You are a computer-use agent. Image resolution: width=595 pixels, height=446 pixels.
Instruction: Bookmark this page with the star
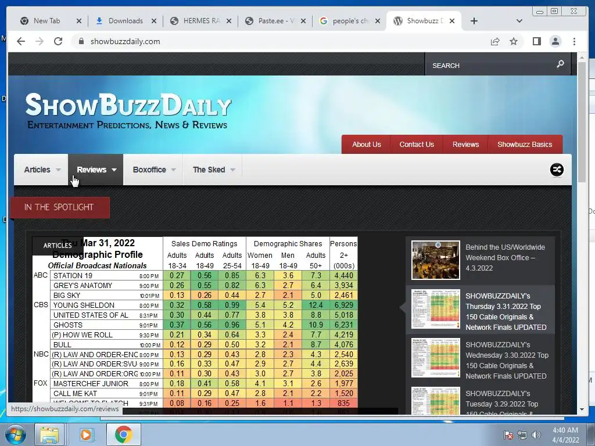point(514,41)
